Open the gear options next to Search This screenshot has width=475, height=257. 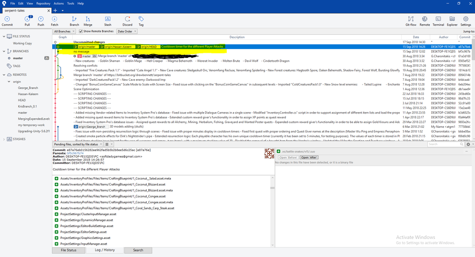tap(468, 144)
